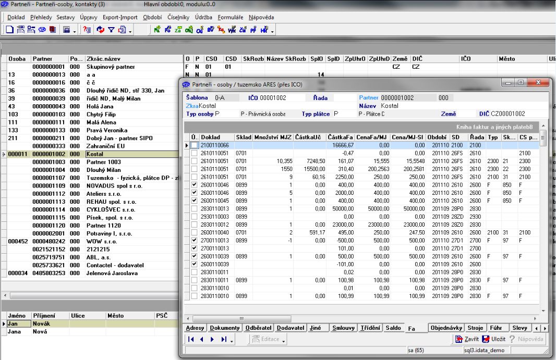The width and height of the screenshot is (556, 360).
Task: Click the red-blue refresh arrows icon
Action: click(100, 31)
